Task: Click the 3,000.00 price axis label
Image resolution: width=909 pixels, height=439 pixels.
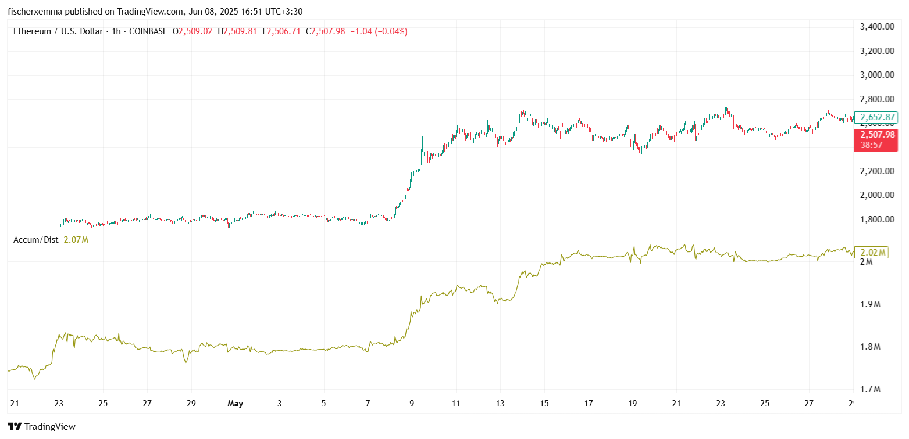Action: (877, 75)
